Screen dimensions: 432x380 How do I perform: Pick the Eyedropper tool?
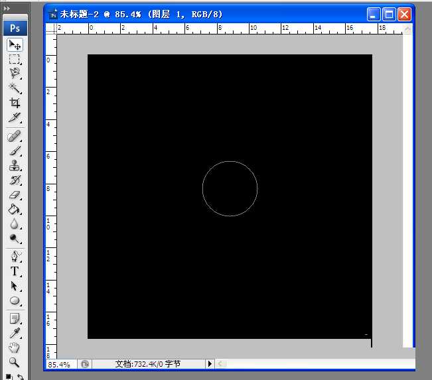click(14, 333)
